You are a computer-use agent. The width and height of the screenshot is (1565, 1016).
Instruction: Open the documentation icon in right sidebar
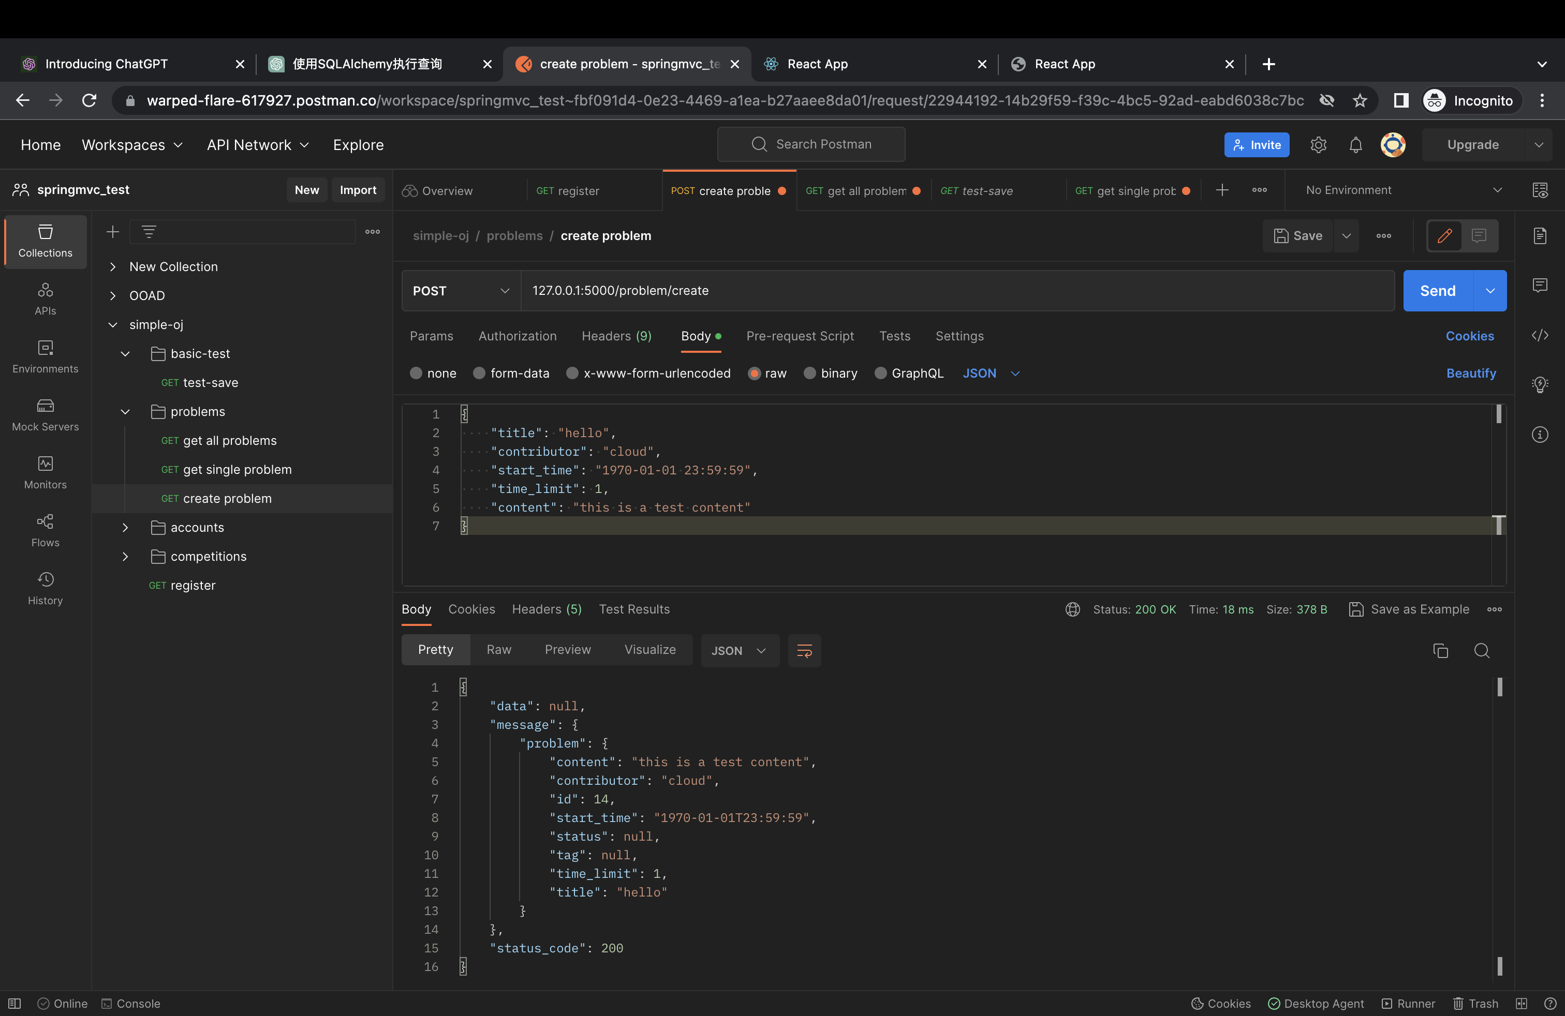[x=1540, y=236]
